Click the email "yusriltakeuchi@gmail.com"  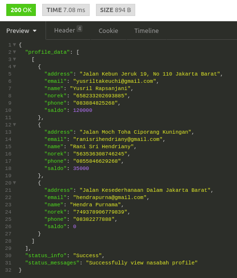click(x=114, y=81)
